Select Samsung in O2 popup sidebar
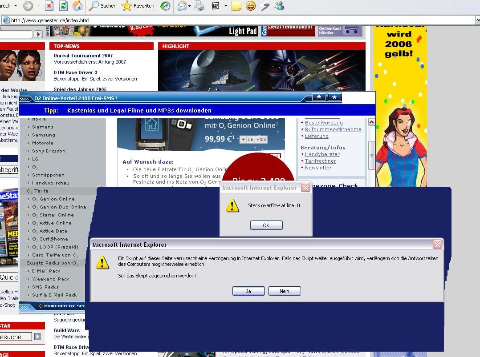The width and height of the screenshot is (480, 357). coord(44,135)
